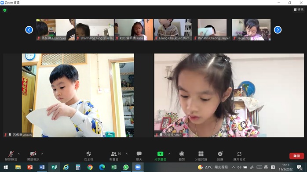This screenshot has width=307, height=172.
Task: Expand the participants options arrow
Action: coord(127,154)
